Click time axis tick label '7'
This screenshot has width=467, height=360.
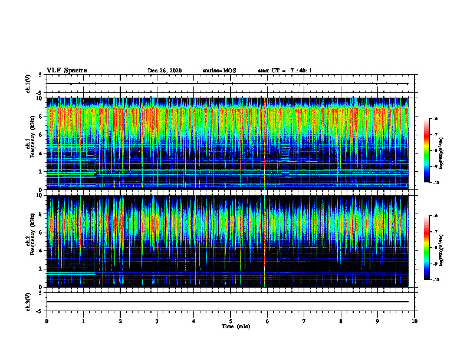[304, 321]
